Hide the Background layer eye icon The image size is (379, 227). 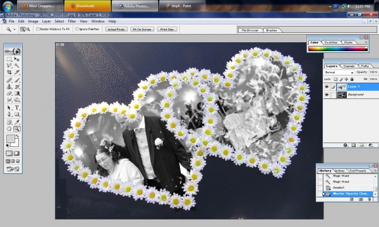coord(327,95)
